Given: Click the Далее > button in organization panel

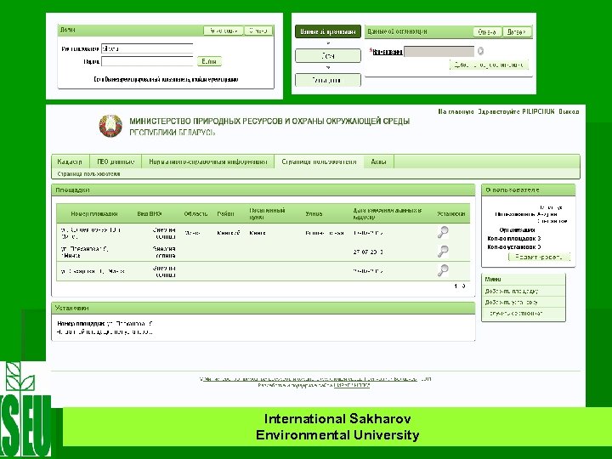Looking at the screenshot, I should [x=517, y=32].
